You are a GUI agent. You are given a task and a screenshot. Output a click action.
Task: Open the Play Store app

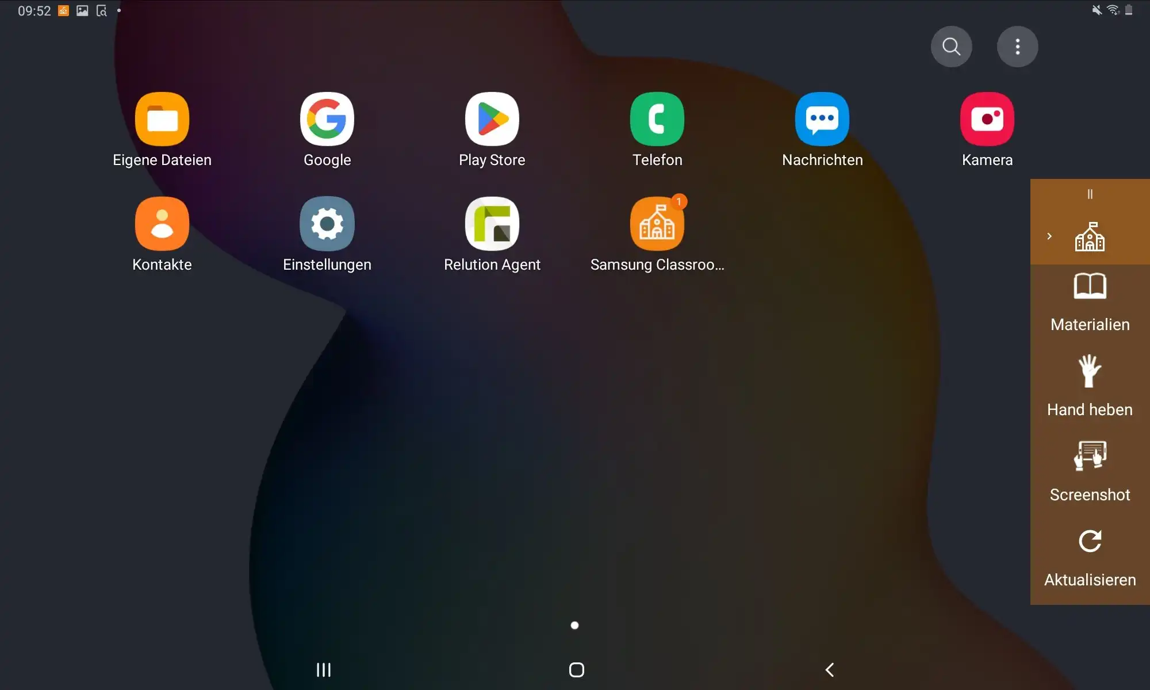pos(492,119)
